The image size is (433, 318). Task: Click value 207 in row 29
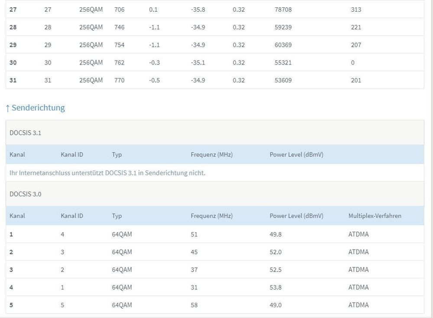point(356,45)
